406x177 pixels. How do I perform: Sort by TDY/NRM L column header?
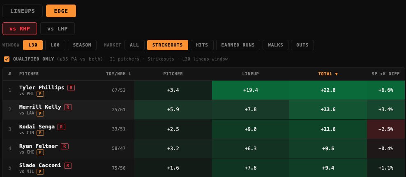(x=119, y=74)
